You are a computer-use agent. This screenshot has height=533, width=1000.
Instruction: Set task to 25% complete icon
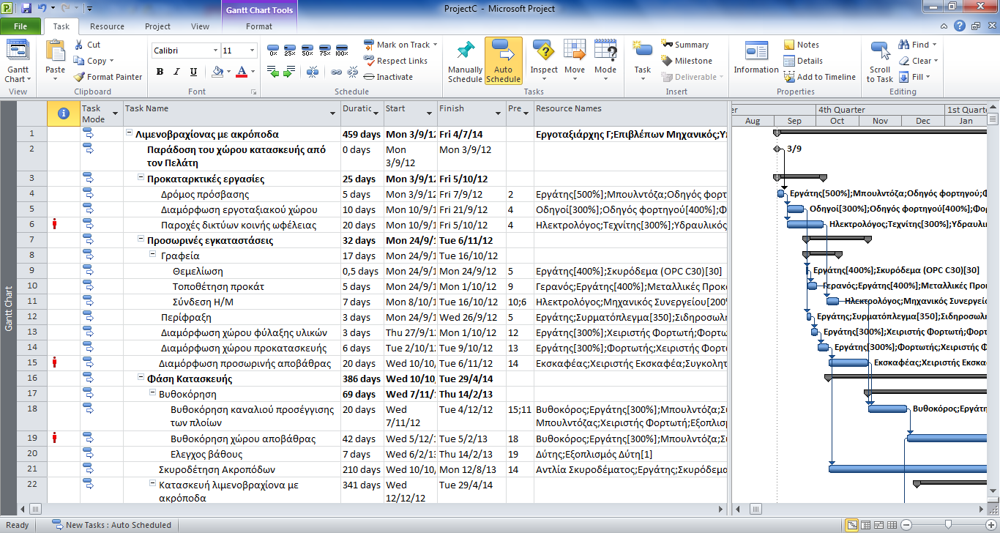click(290, 50)
